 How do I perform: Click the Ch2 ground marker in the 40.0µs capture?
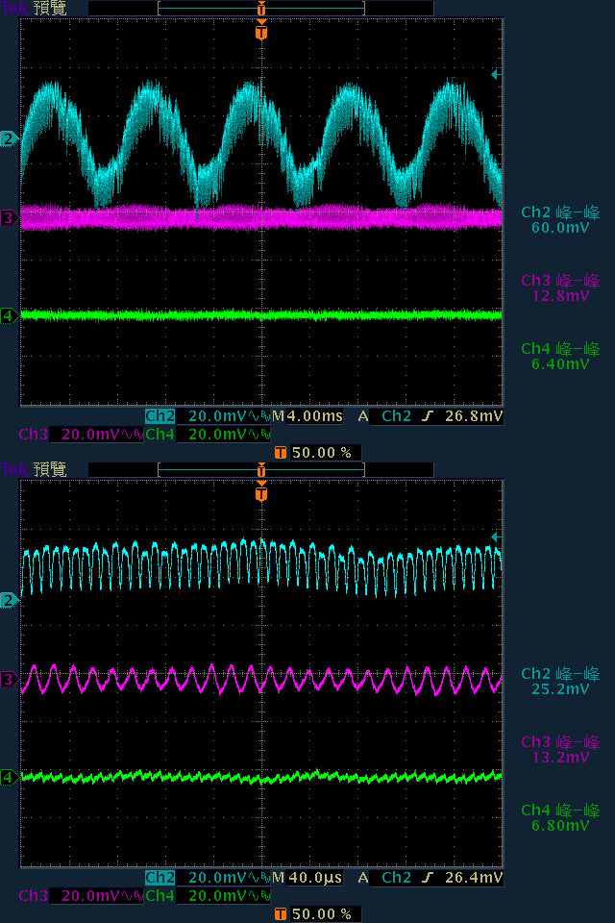9,600
